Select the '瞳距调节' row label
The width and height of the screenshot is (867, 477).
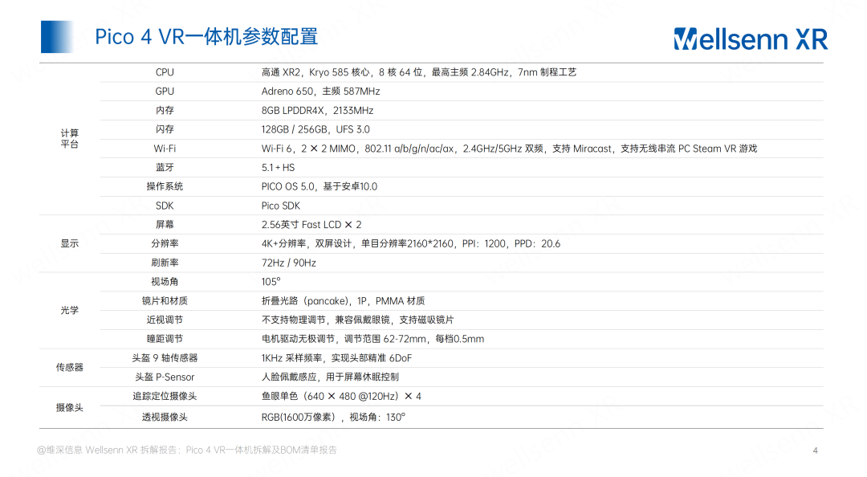pos(165,339)
